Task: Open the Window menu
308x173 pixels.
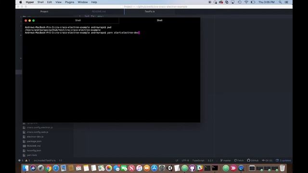Action: [x=83, y=2]
